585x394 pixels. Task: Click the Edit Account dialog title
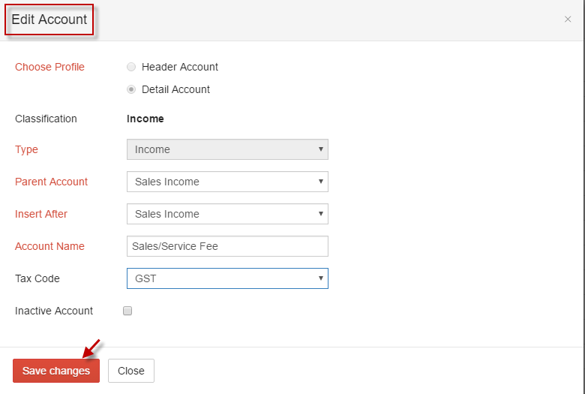pyautogui.click(x=49, y=20)
